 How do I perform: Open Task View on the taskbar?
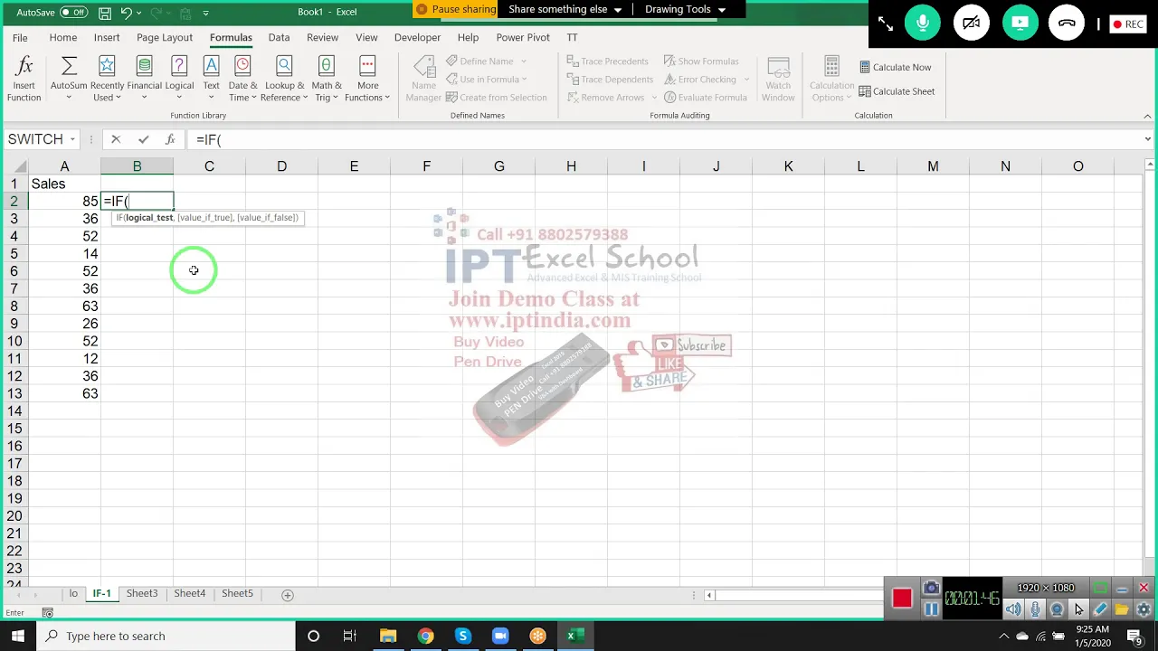click(x=350, y=636)
